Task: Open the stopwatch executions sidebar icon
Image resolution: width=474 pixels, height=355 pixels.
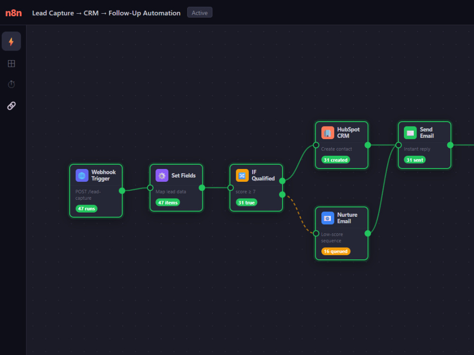Action: click(x=11, y=84)
